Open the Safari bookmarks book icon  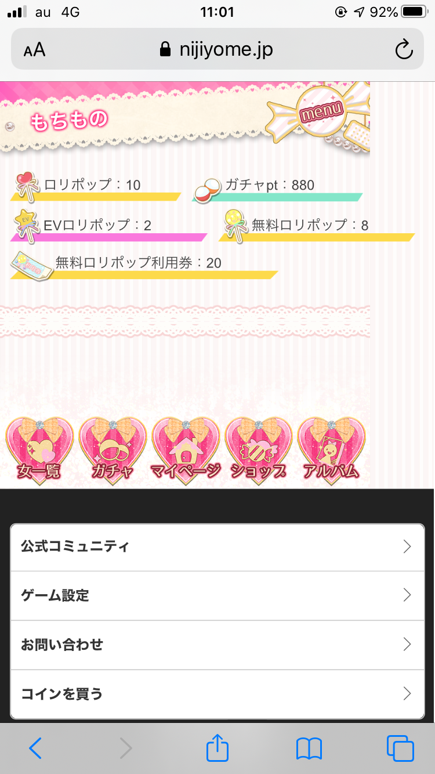pyautogui.click(x=309, y=749)
